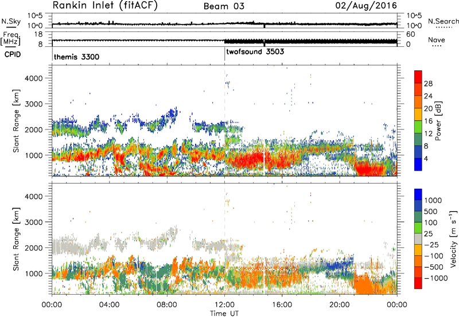Click the 'themis 3300' CPID text

pos(76,57)
